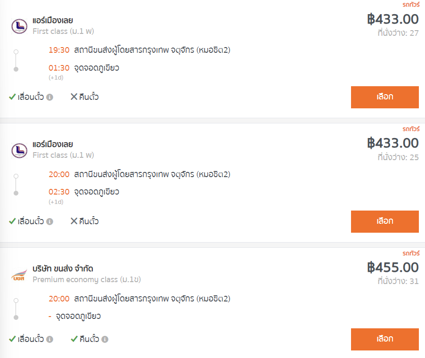Screen dimensions: 425x358
Task: Click green refund checkmark on ฿455 trip
Action: click(74, 339)
